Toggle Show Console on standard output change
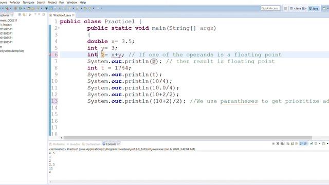The height and width of the screenshot is (185, 329). (302, 144)
